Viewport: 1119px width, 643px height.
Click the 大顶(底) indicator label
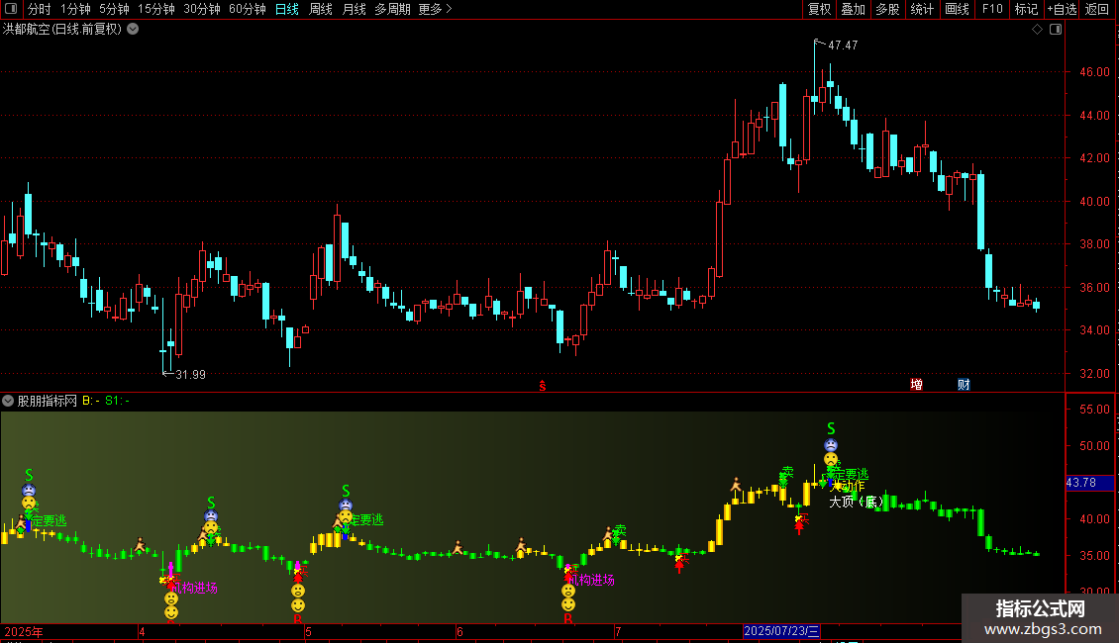857,502
